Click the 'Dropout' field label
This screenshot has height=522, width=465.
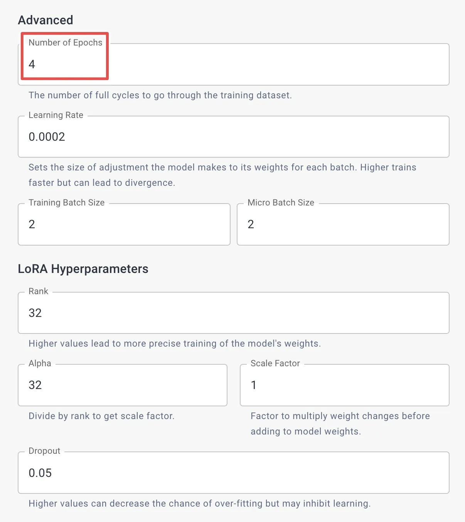click(44, 451)
